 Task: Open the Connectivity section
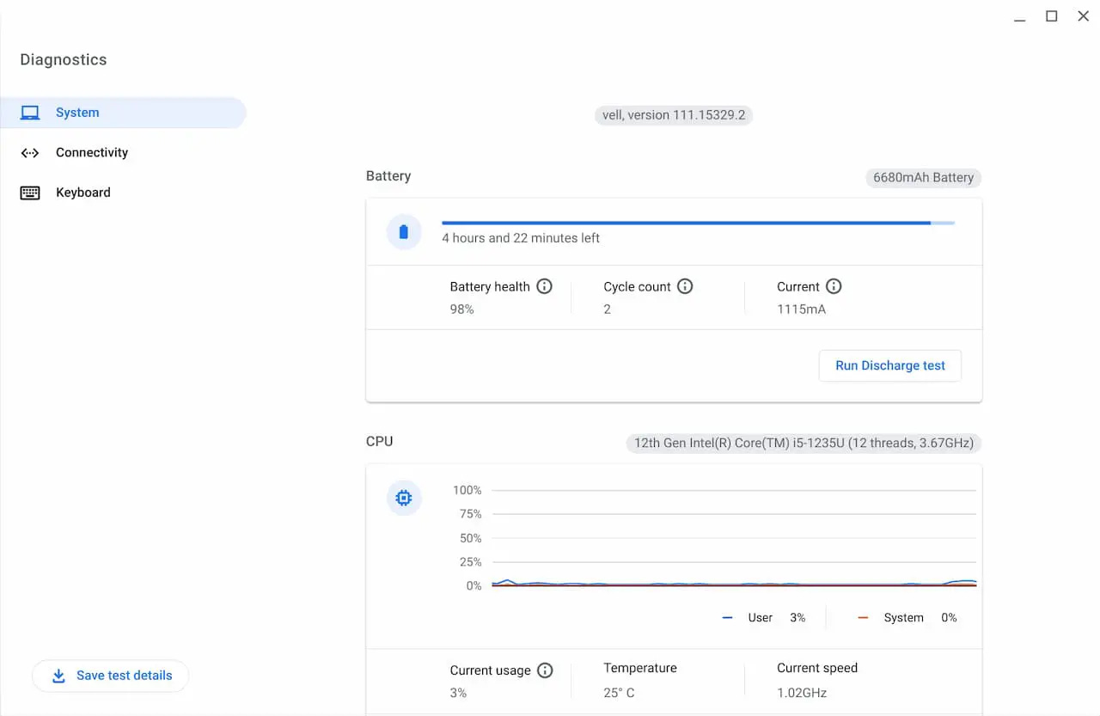pyautogui.click(x=123, y=153)
